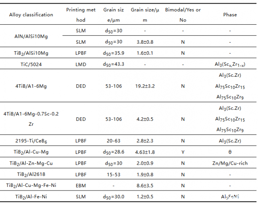Screen dimensions: 258x204
Task: Select the 8.6±3.5 grain size value
Action: coord(145,186)
